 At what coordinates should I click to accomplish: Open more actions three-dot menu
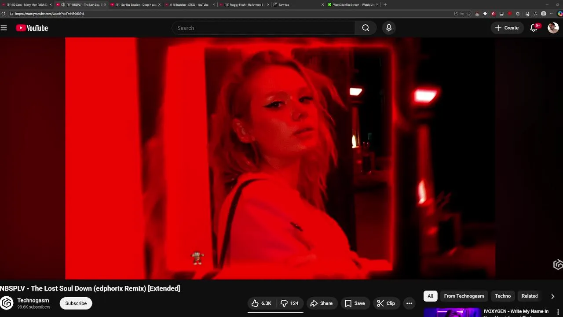409,303
